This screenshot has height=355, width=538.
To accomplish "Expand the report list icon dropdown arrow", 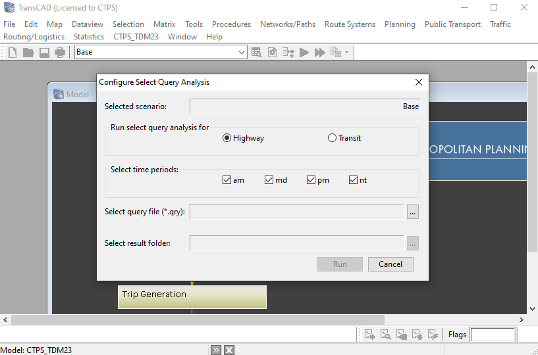I will point(347,53).
